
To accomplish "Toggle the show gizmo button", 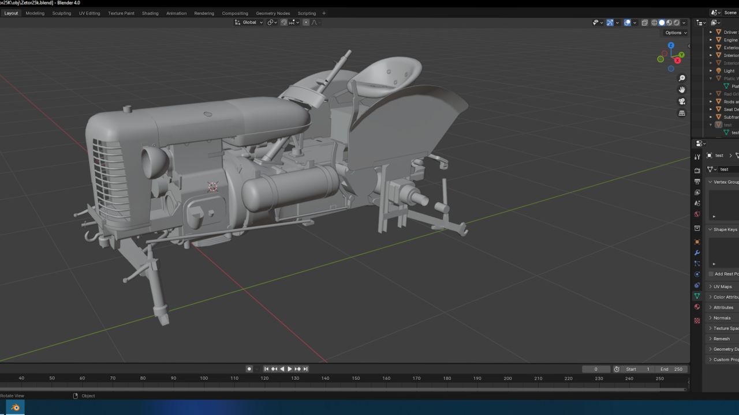I will point(610,22).
